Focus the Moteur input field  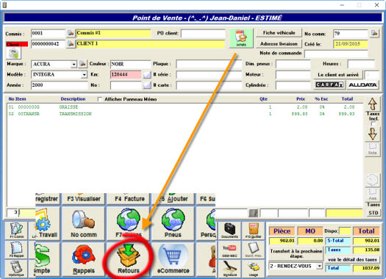pyautogui.click(x=293, y=74)
